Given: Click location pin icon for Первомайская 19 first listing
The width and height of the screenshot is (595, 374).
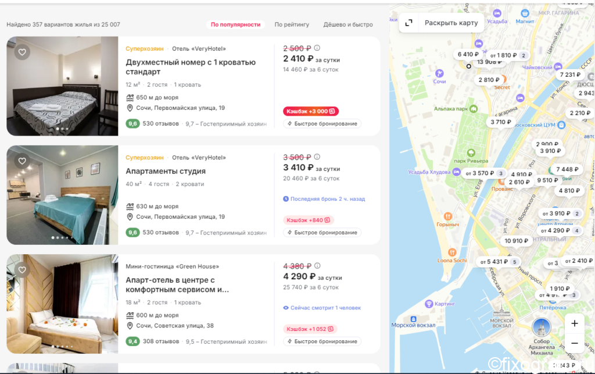Looking at the screenshot, I should point(130,108).
